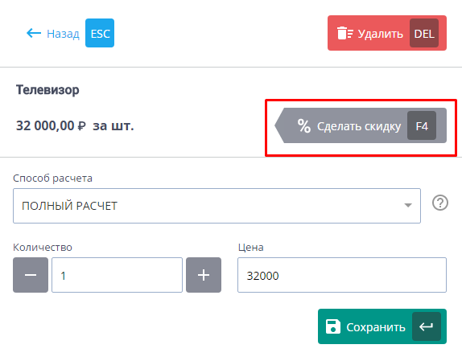Click the Enter key icon on Сохранить
The image size is (462, 361).
click(x=427, y=326)
